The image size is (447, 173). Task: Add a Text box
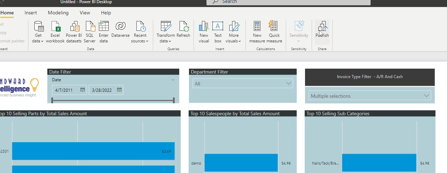point(218,32)
